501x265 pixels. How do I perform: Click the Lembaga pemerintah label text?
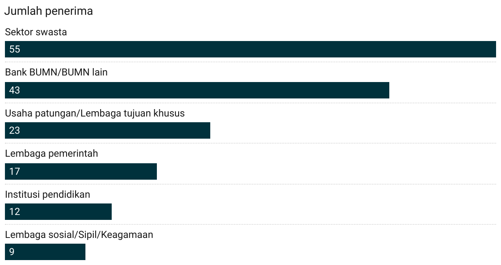point(51,153)
